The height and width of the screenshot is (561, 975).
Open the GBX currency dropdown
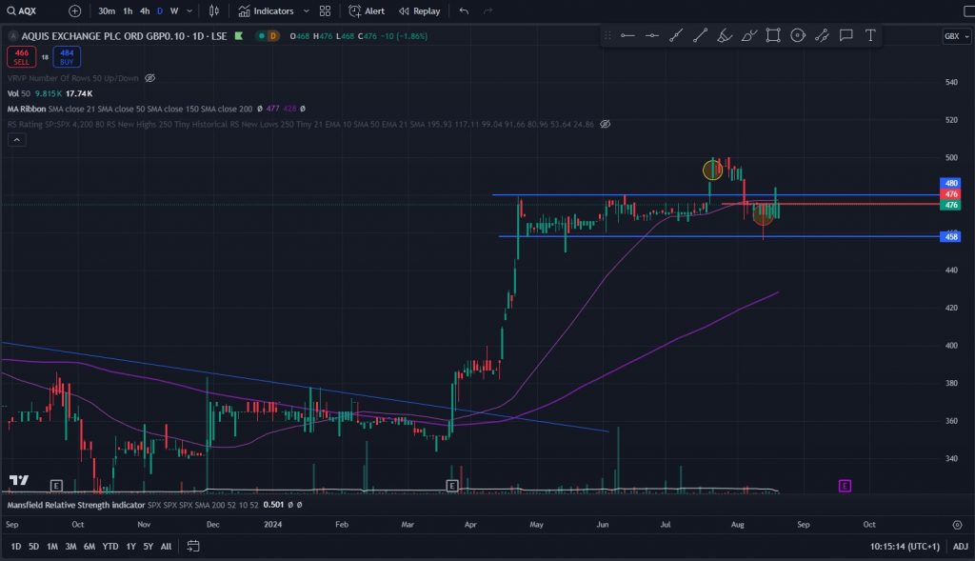(x=953, y=35)
